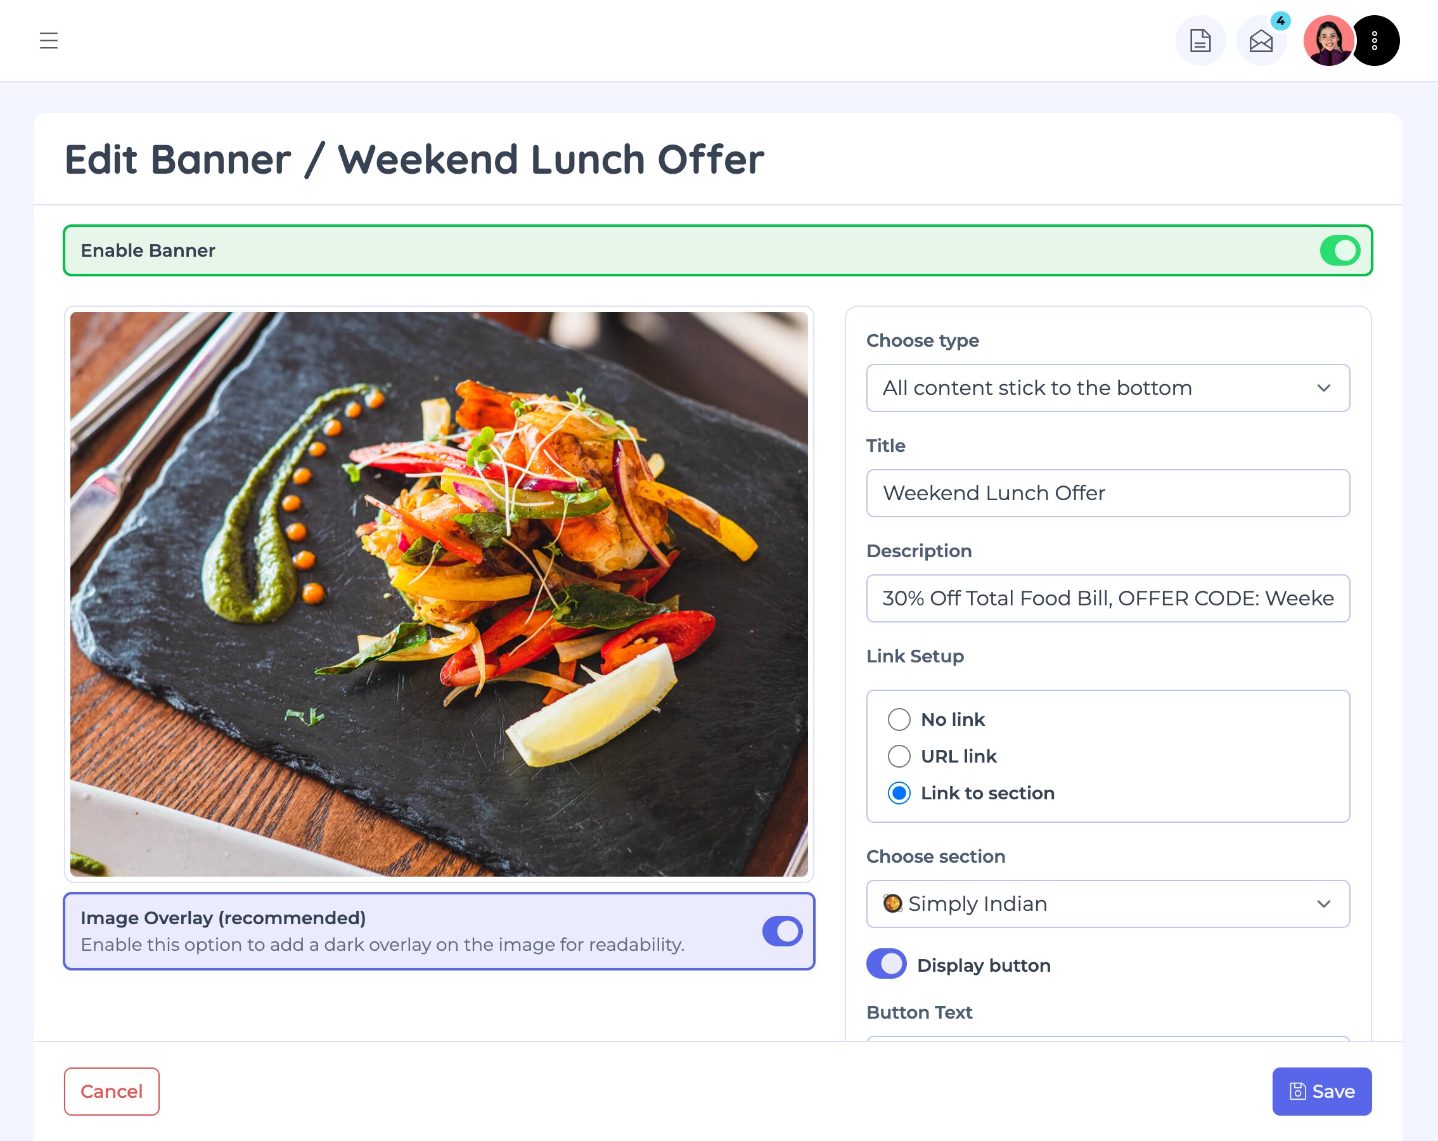
Task: Click the Description text field
Action: pos(1108,598)
